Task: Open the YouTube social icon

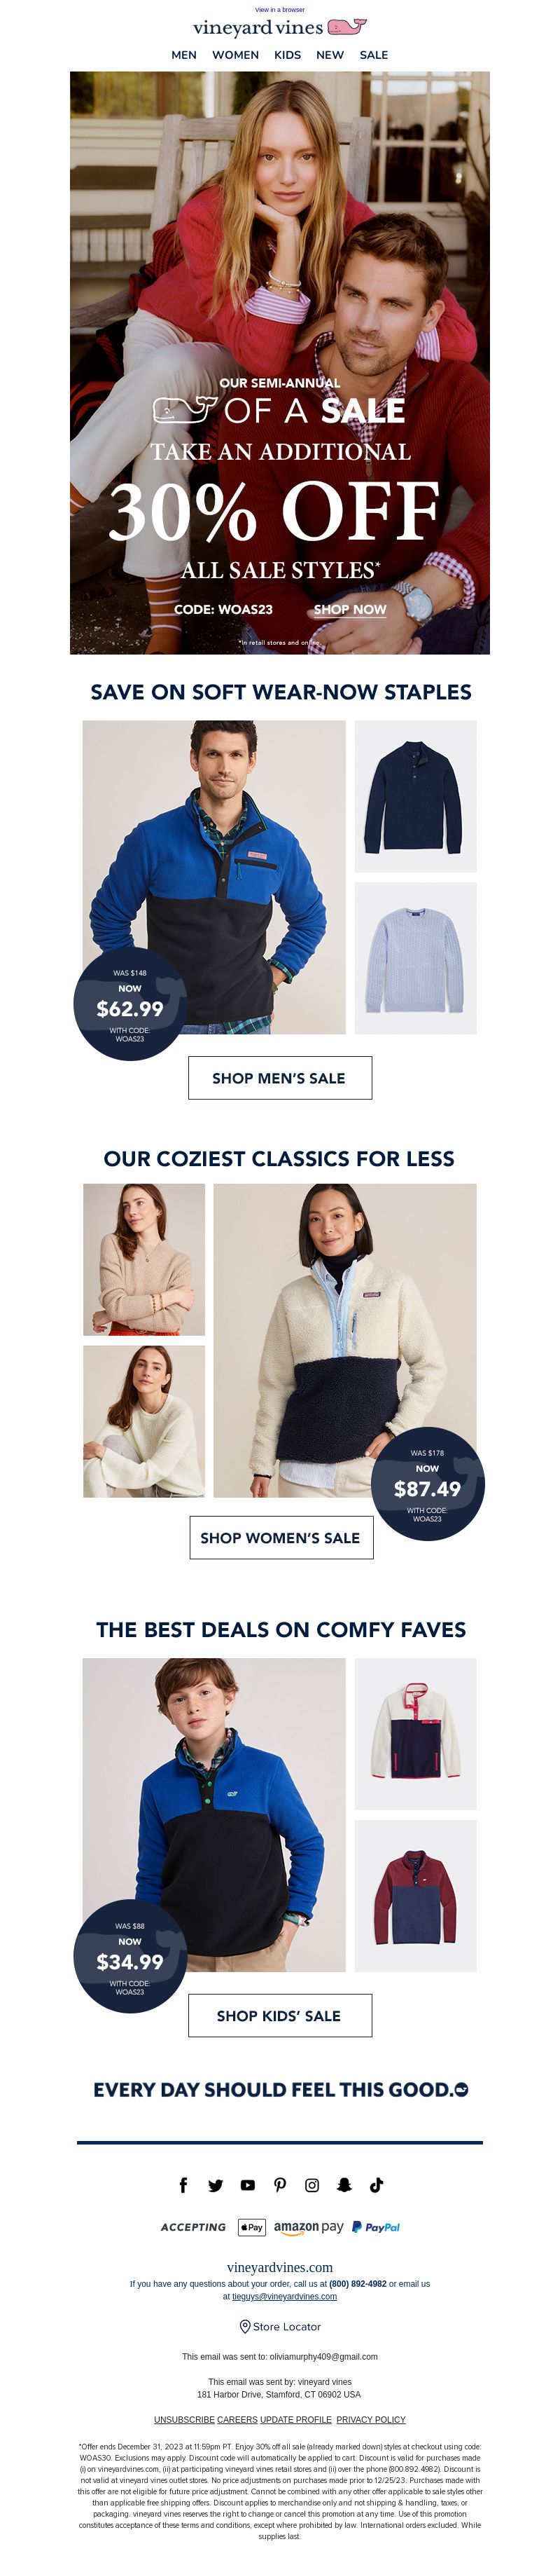Action: click(x=248, y=2184)
